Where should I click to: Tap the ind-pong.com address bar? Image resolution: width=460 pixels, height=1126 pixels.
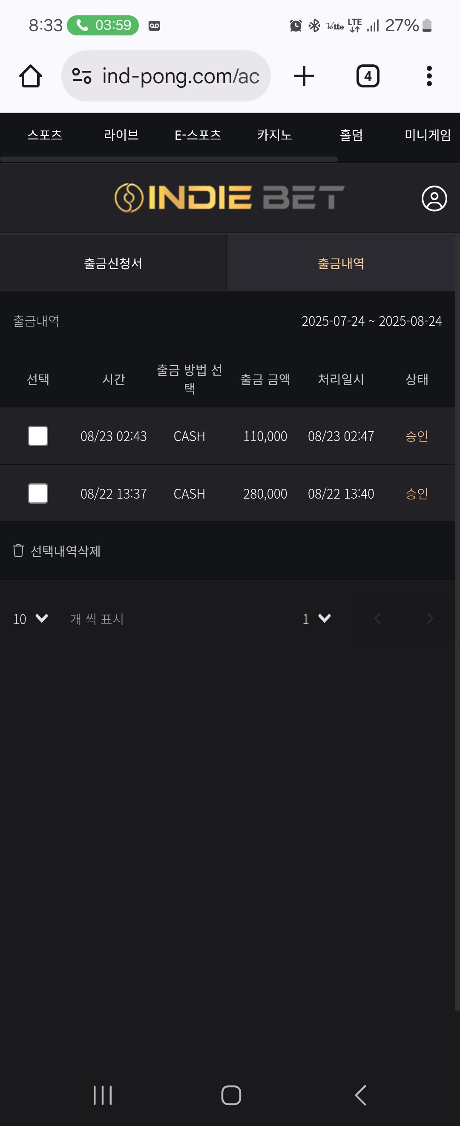[166, 76]
